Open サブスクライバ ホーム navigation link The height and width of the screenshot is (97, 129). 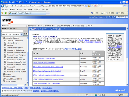35,26
